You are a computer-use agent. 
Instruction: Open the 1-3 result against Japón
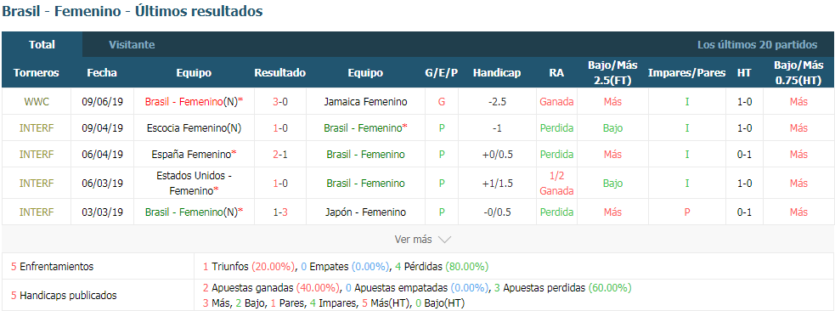280,212
